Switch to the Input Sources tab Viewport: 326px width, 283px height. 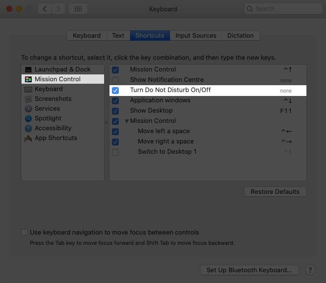196,36
